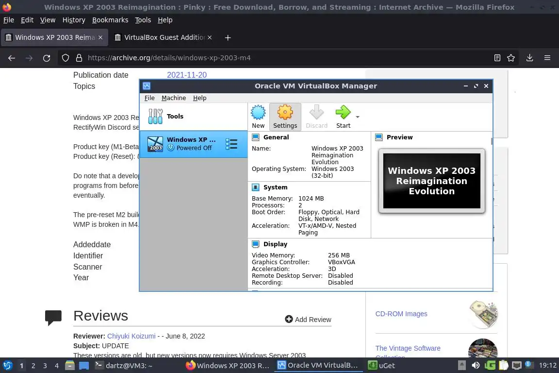Go back in Firefox
This screenshot has width=559, height=373.
(12, 58)
